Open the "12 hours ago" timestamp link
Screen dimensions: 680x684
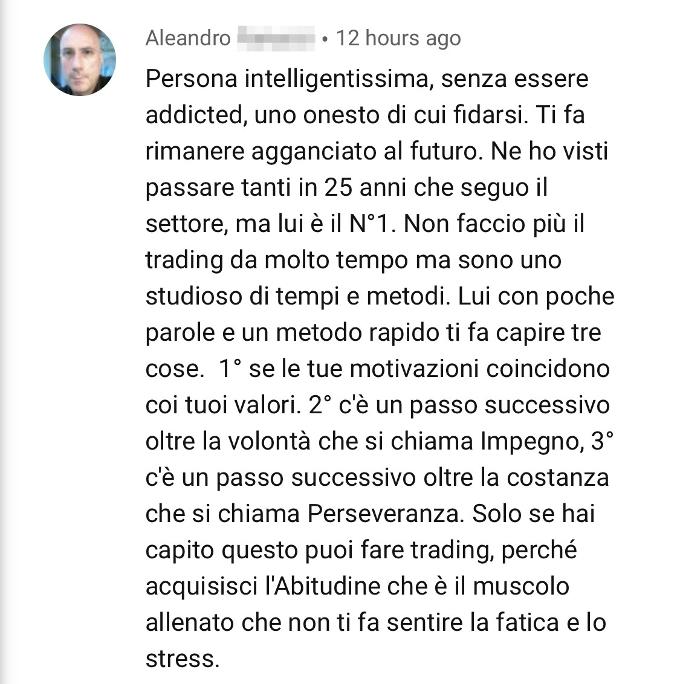pyautogui.click(x=398, y=38)
